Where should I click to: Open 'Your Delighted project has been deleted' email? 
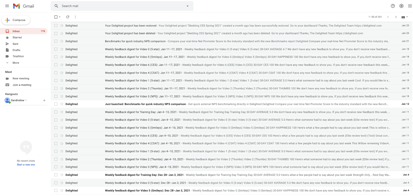point(232,33)
